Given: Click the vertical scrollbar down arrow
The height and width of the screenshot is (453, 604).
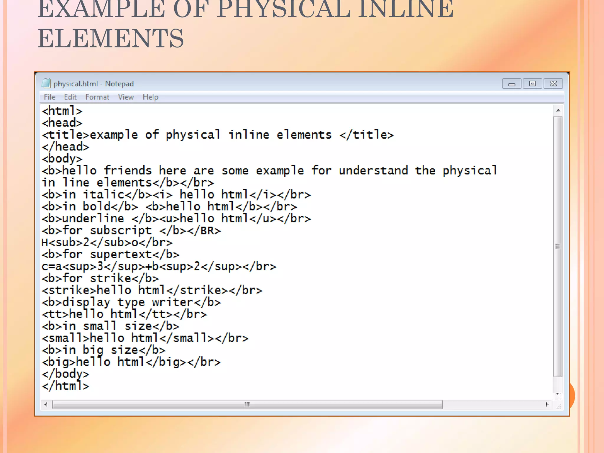Looking at the screenshot, I should point(558,394).
